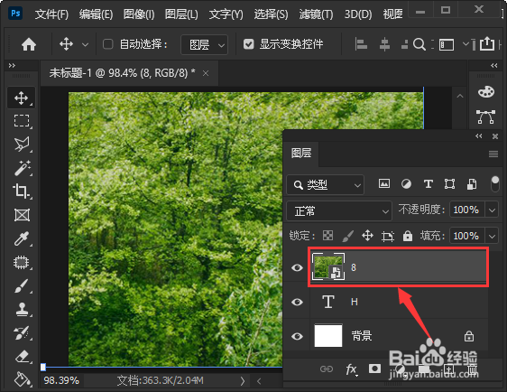
Task: Open the search magnifier icon
Action: click(419, 44)
